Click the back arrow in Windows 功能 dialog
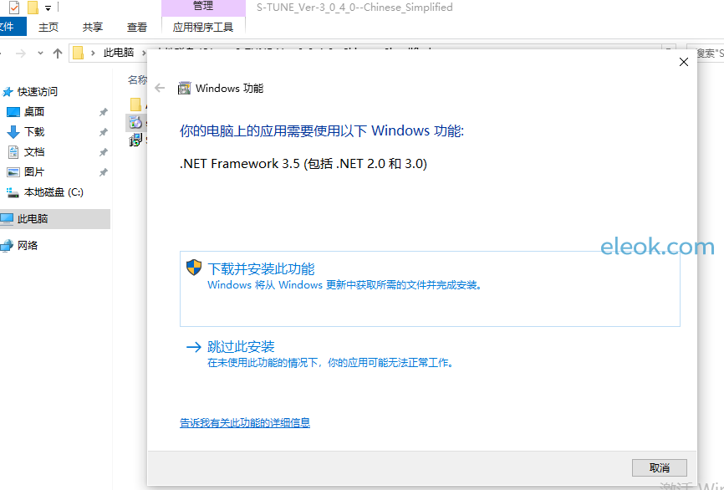Viewport: 724px width, 490px height. pos(160,88)
